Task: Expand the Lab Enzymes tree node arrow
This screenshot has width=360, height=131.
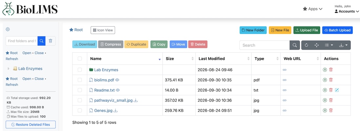Action: point(9,68)
